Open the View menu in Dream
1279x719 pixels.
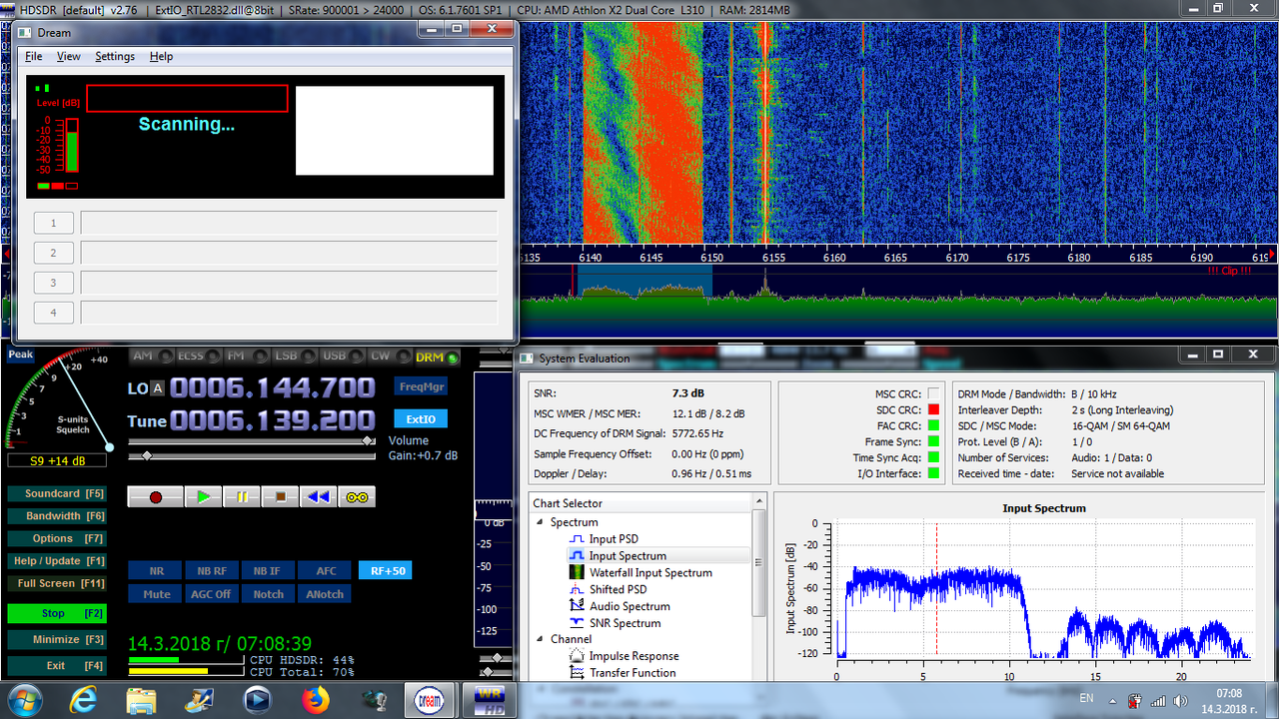69,57
